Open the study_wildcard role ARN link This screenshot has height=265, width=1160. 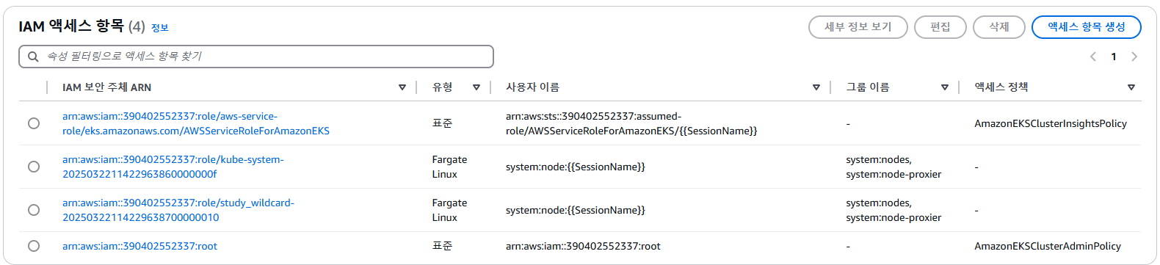pyautogui.click(x=178, y=210)
